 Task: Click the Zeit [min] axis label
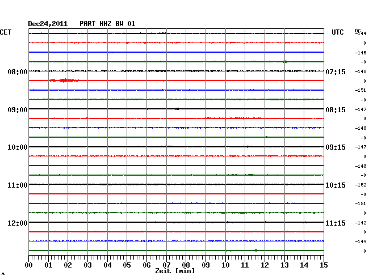[x=174, y=271]
